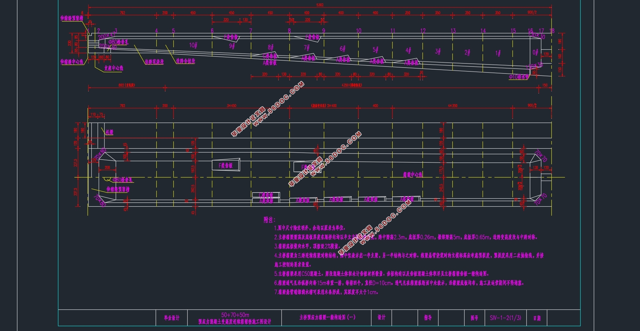Click the 50+70+50m title text
640x331 pixels.
(x=235, y=315)
